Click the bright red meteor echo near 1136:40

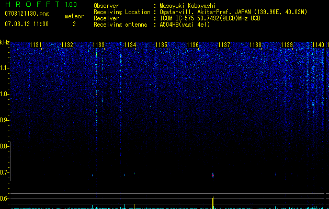[x=213, y=175]
